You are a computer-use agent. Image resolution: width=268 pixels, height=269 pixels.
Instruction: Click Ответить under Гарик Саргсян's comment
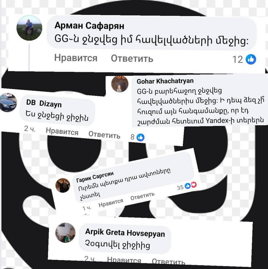(x=142, y=196)
